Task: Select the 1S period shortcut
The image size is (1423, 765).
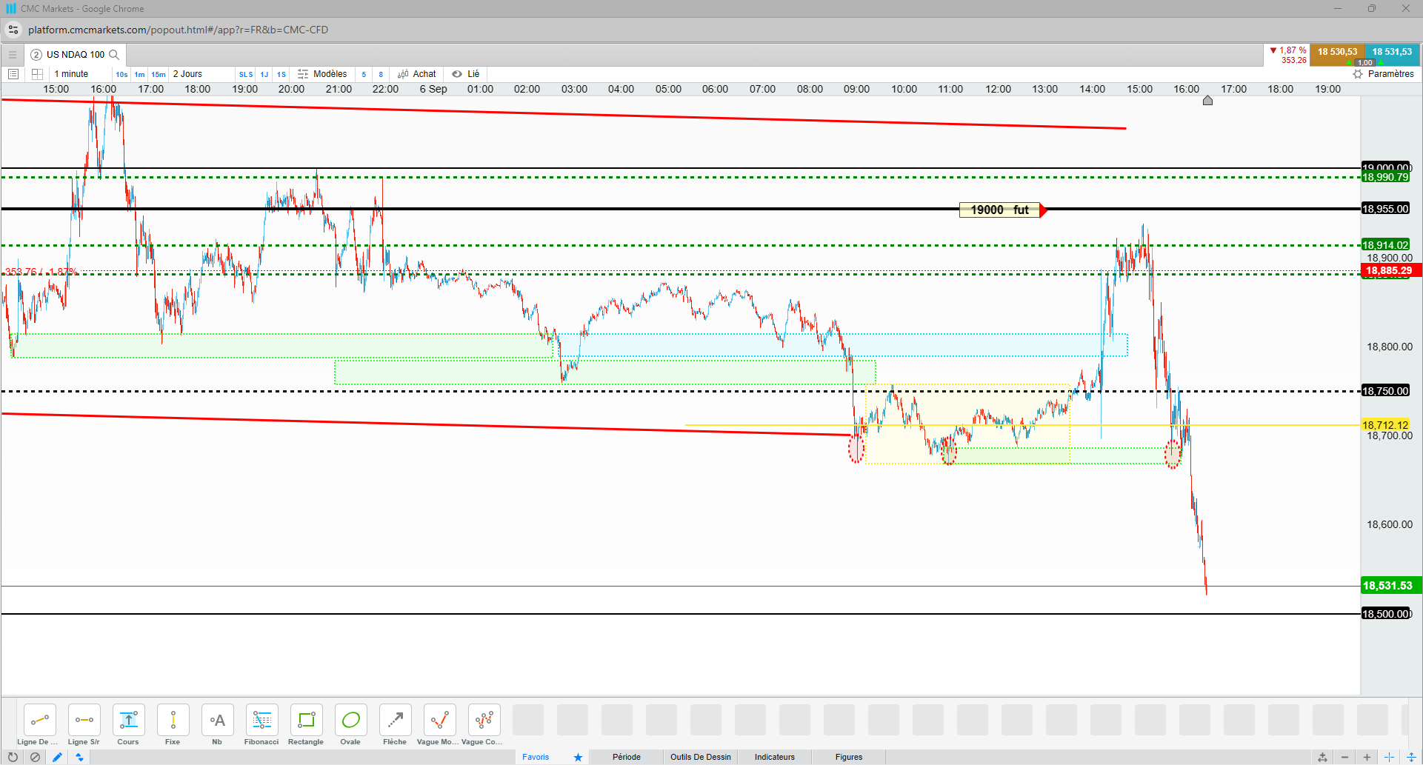Action: point(281,74)
